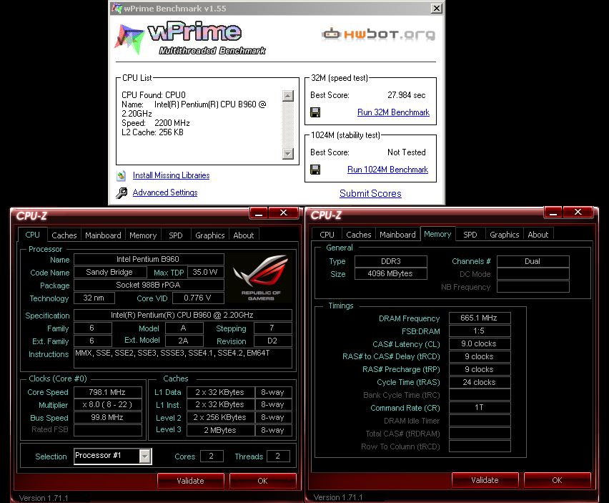The image size is (609, 503).
Task: Open About tab in right CPU-Z
Action: pos(538,235)
